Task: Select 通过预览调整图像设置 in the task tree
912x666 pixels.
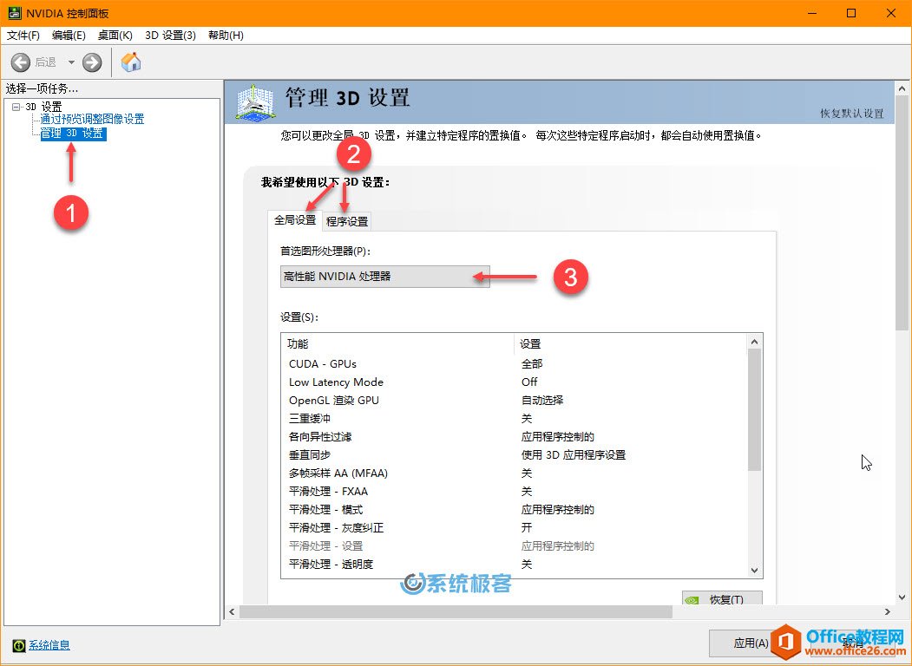Action: [92, 119]
